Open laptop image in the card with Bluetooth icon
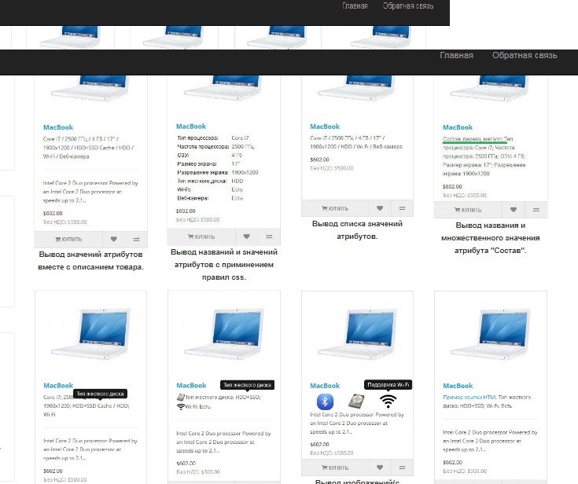The height and width of the screenshot is (484, 578). (357, 334)
